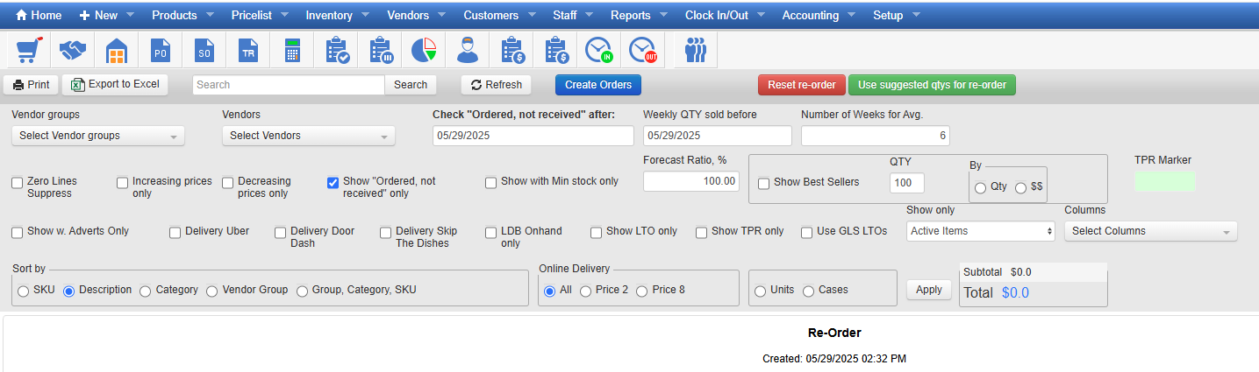Enable Show with Min stock only
This screenshot has width=1259, height=372.
tap(491, 183)
